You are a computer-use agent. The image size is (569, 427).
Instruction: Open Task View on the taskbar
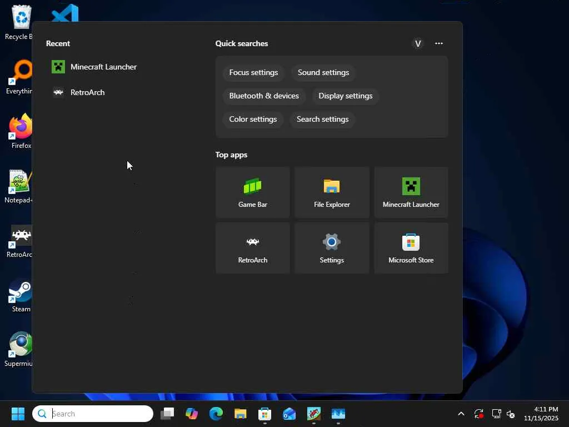tap(167, 414)
